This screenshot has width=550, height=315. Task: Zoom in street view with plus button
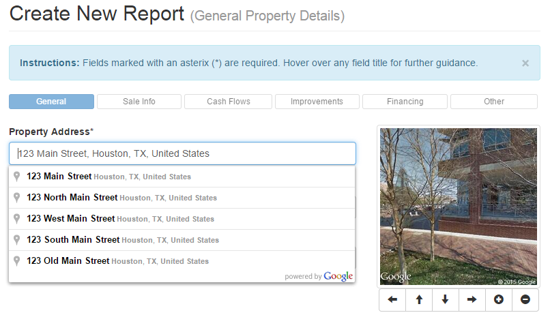(498, 299)
